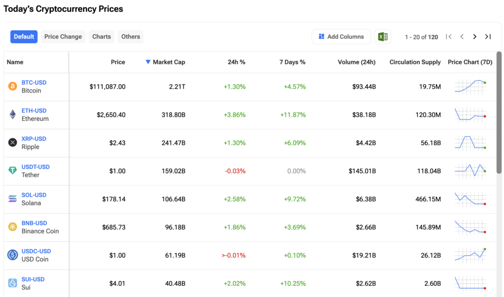The width and height of the screenshot is (504, 297).
Task: Sort by the 7 Days % column header
Action: 292,62
